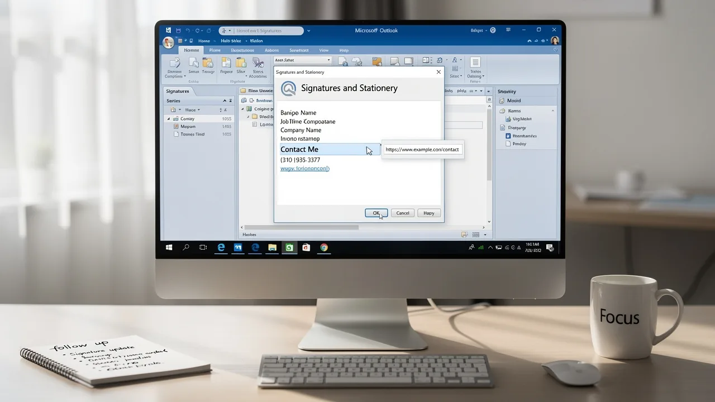Open taskbar search magnifier
The width and height of the screenshot is (715, 402).
click(x=186, y=247)
